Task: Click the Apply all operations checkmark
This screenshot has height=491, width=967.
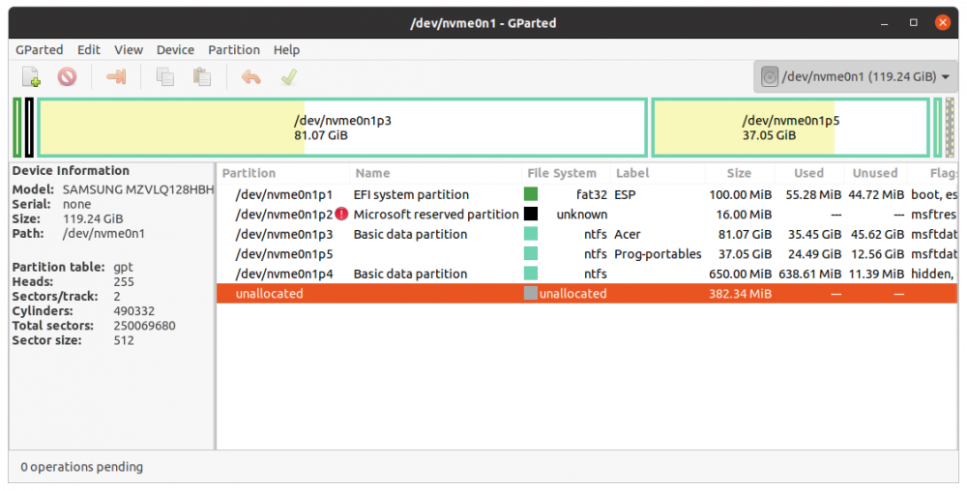Action: (x=288, y=76)
